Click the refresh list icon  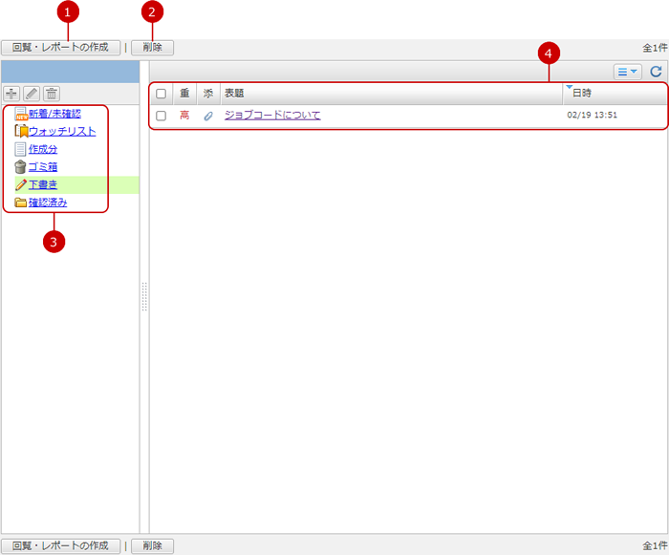656,72
